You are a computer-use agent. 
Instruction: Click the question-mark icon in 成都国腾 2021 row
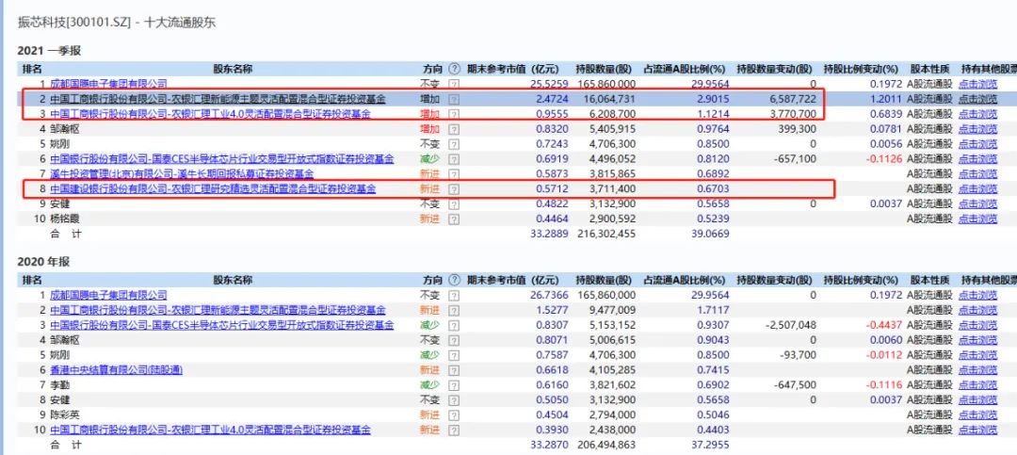454,85
